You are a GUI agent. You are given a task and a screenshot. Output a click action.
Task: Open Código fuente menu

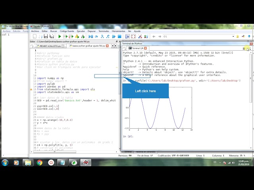click(x=67, y=31)
